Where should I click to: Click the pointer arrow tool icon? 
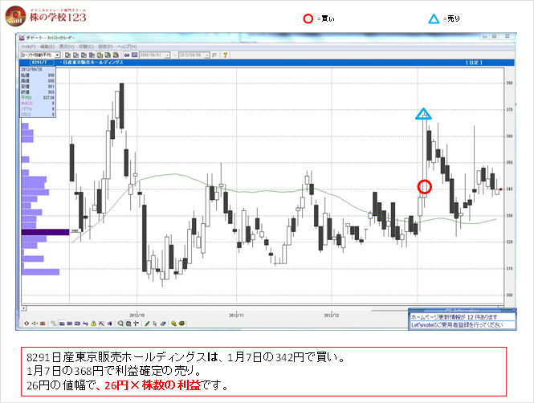point(155,323)
